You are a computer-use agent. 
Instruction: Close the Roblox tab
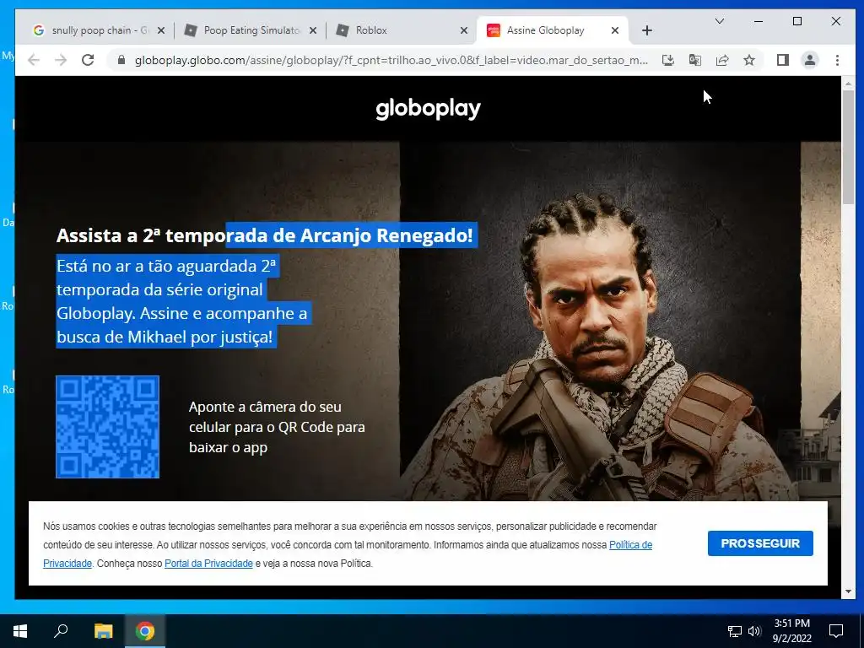(464, 30)
